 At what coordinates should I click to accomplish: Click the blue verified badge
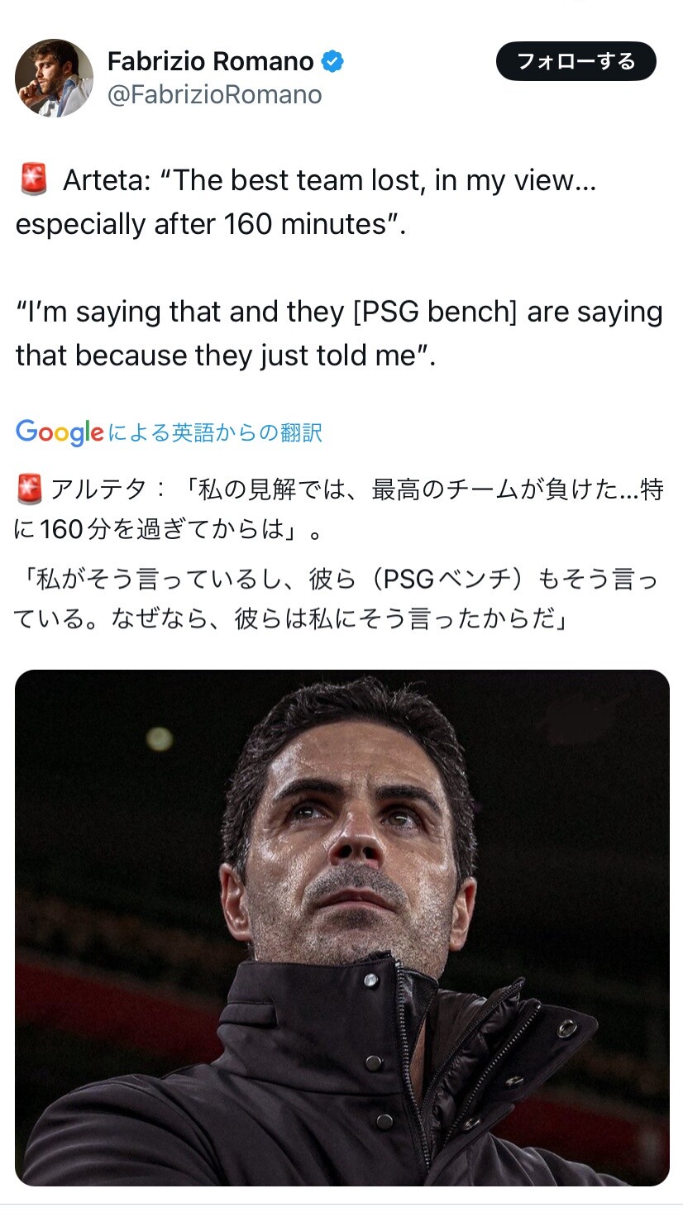[332, 62]
